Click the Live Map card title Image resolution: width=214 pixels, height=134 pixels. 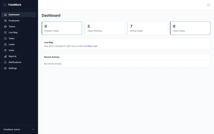coord(48,43)
